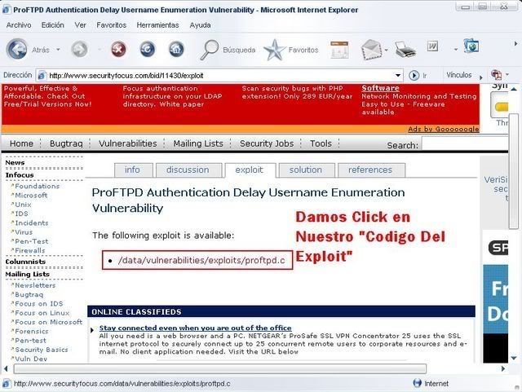This screenshot has height=392, width=522.
Task: Open the proftpd.c exploit link
Action: pyautogui.click(x=201, y=260)
